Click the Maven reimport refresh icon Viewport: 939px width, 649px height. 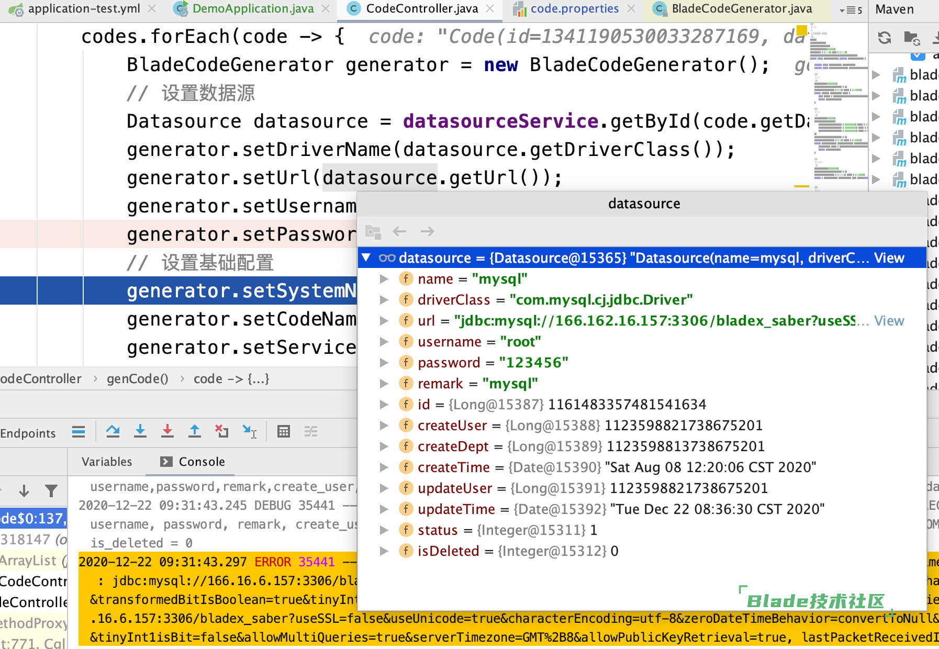tap(885, 38)
